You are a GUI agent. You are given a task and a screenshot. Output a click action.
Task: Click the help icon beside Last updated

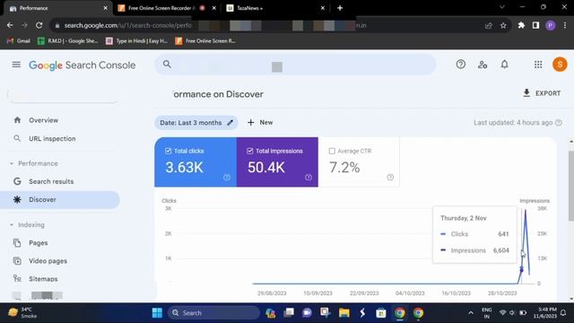point(558,123)
